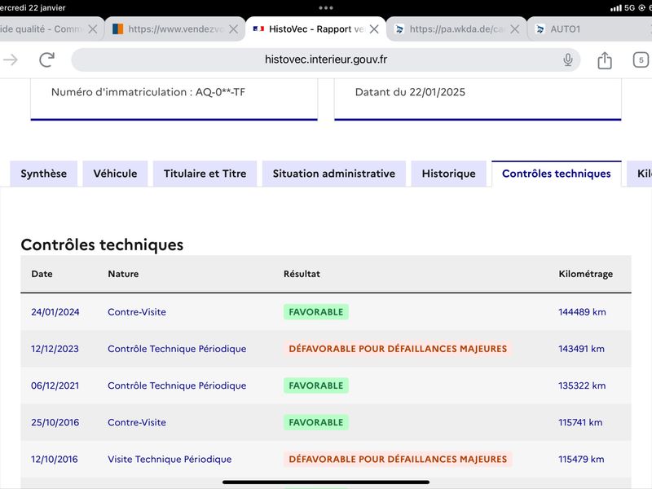Open the share sheet icon
Viewport: 652px width, 489px height.
tap(604, 60)
